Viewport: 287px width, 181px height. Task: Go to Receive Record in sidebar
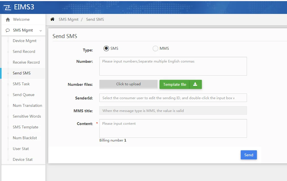coord(26,62)
